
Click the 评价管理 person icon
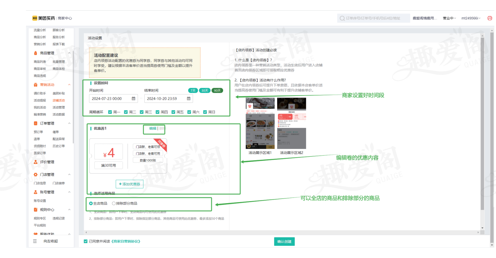[36, 162]
